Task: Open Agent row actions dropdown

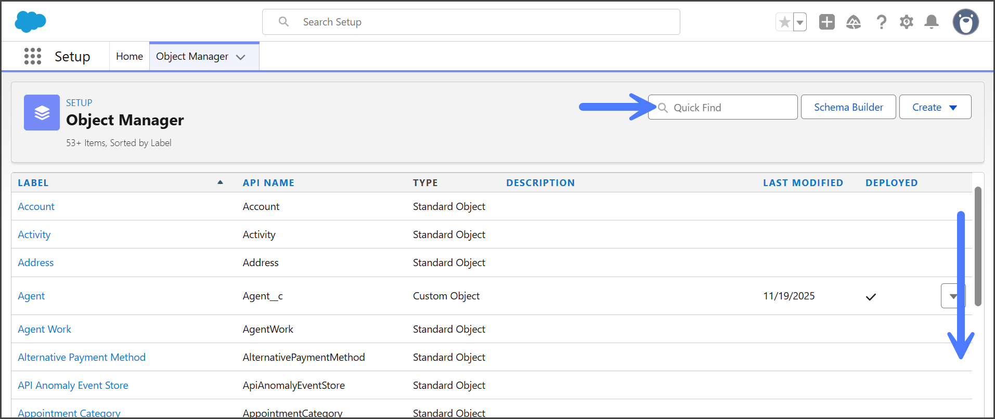Action: point(952,296)
